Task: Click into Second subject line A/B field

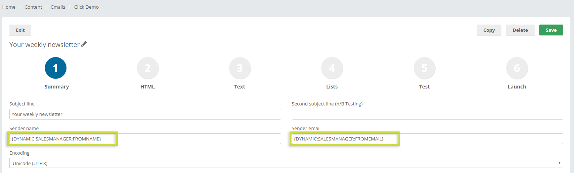Action: click(427, 114)
